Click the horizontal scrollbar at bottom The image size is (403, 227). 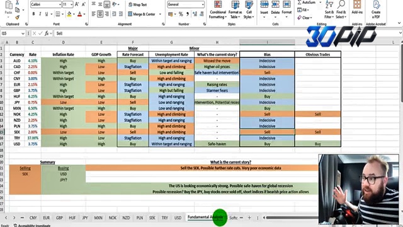(x=292, y=218)
